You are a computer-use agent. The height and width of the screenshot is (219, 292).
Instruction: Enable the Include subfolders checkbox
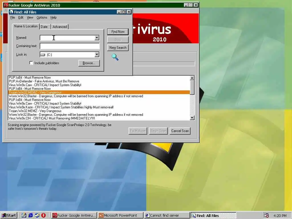(31, 63)
